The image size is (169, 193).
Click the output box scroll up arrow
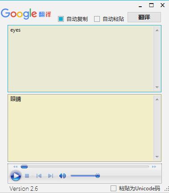pyautogui.click(x=157, y=99)
